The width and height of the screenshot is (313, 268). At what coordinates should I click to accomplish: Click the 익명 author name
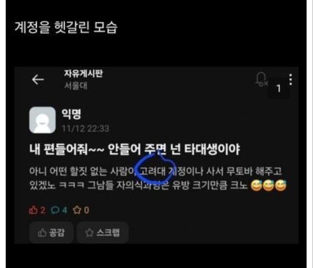pos(72,114)
